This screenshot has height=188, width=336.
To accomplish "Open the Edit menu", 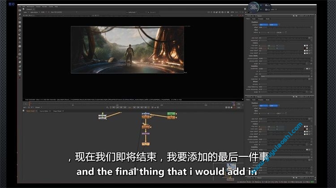I will (x=24, y=7).
